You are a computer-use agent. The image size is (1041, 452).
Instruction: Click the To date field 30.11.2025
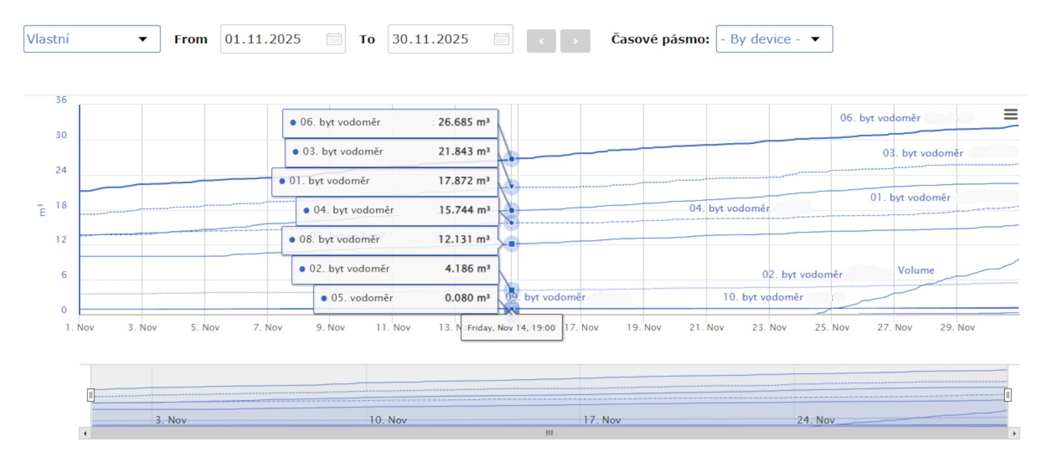pyautogui.click(x=438, y=39)
